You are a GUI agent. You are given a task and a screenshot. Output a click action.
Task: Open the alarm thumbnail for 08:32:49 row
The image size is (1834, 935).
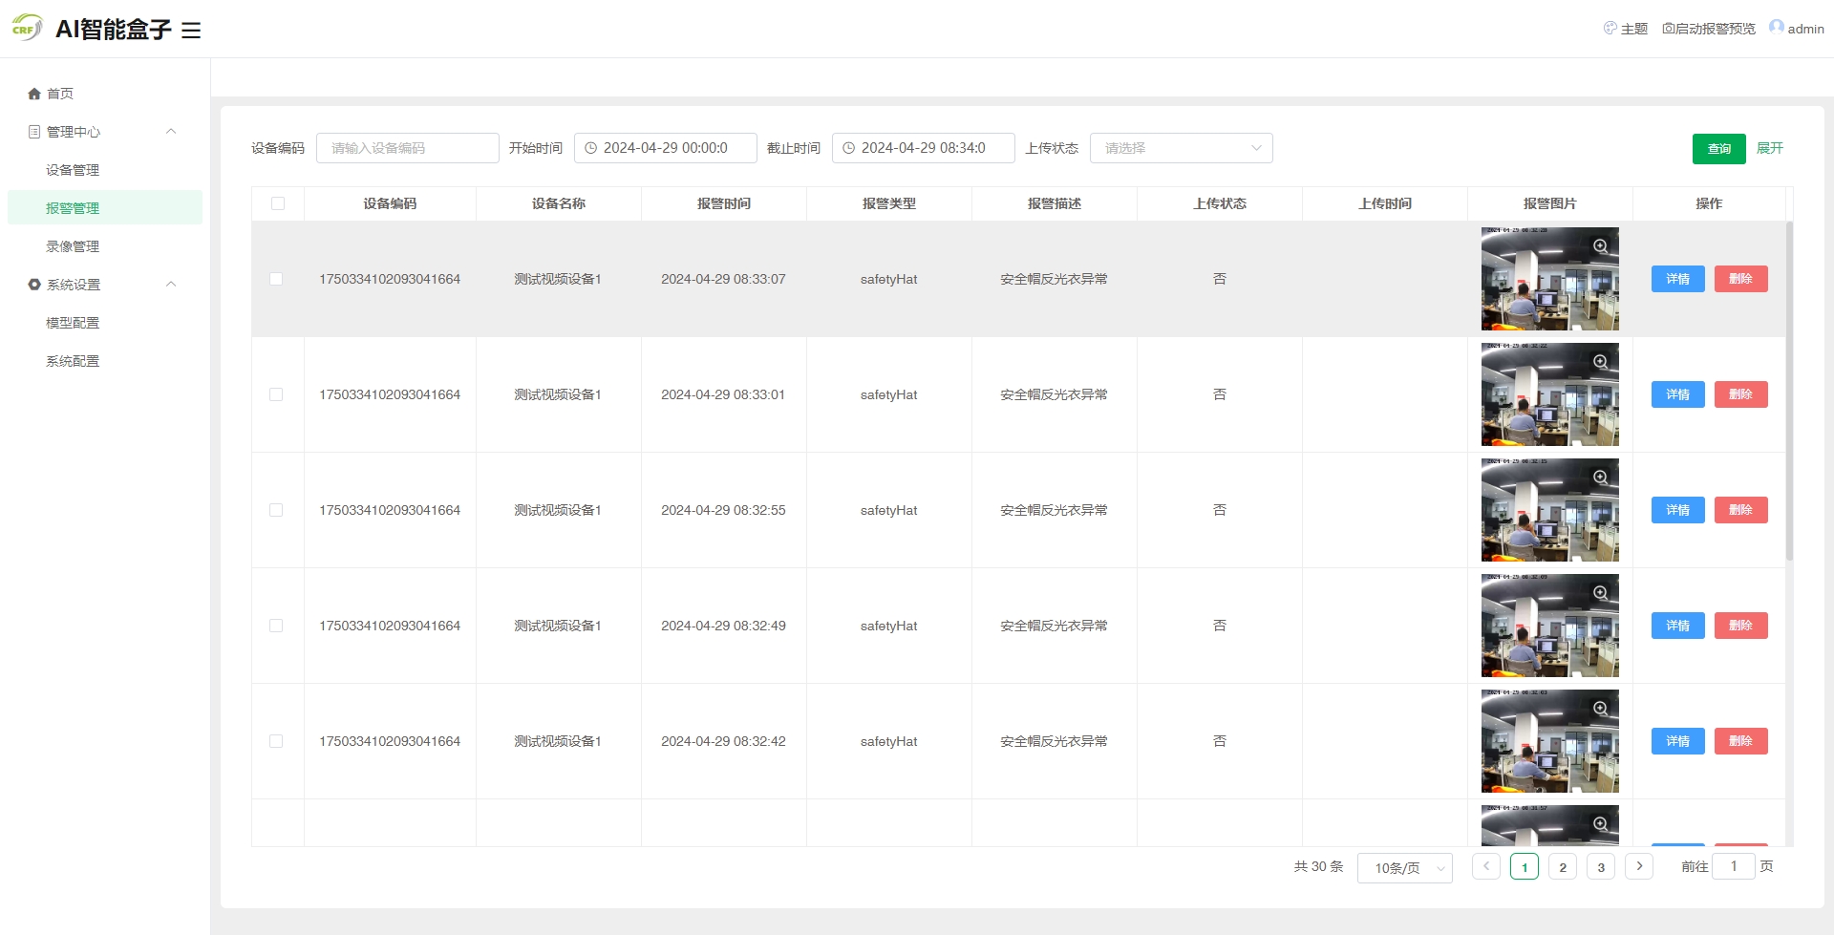(x=1549, y=626)
